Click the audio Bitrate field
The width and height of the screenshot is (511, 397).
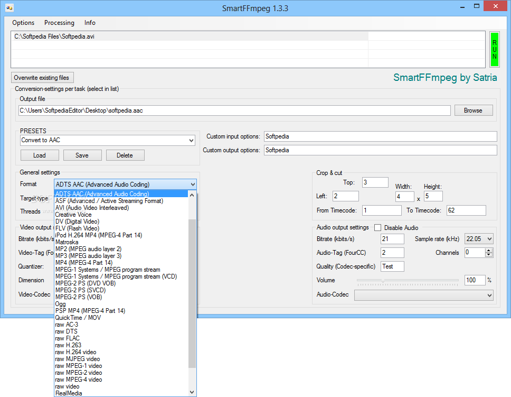[x=392, y=239]
